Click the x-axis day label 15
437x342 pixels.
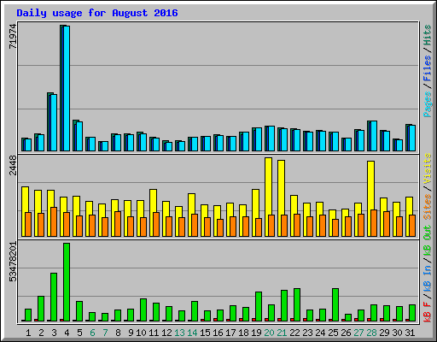(x=205, y=333)
